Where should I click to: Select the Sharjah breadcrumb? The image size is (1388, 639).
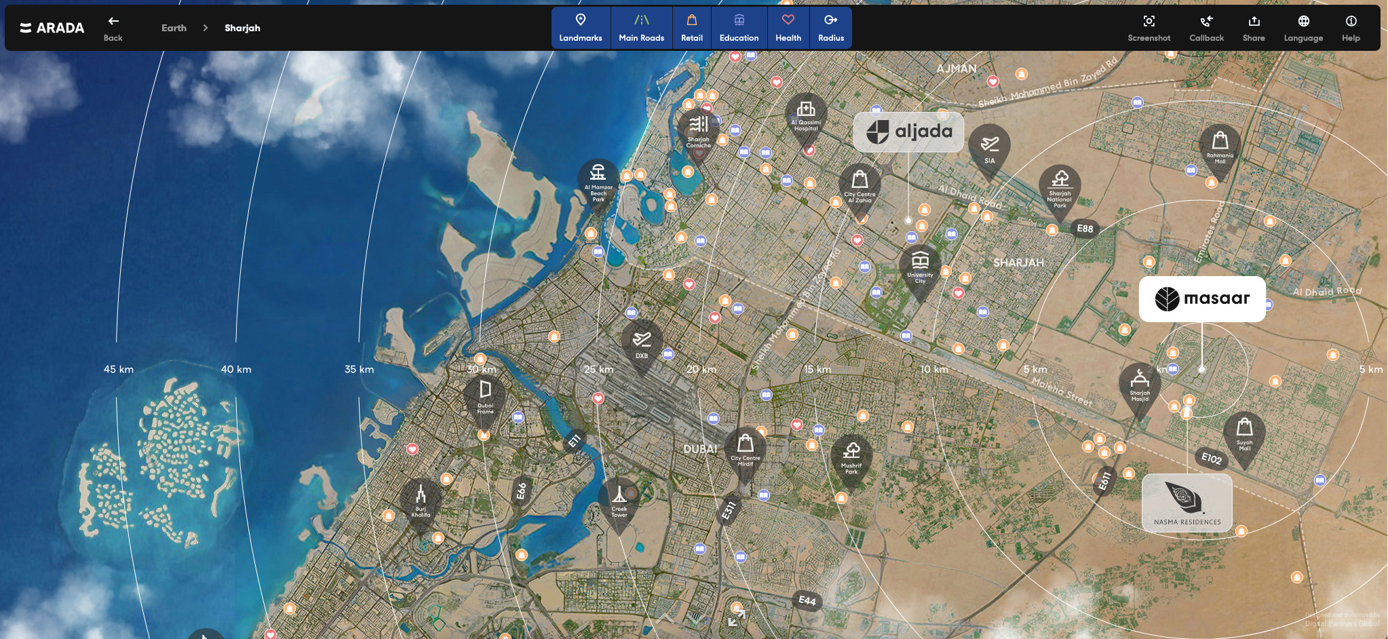tap(242, 28)
